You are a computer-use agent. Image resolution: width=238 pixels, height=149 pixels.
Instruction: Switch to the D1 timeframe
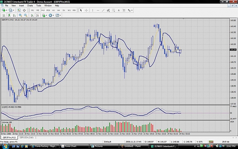tap(64, 10)
